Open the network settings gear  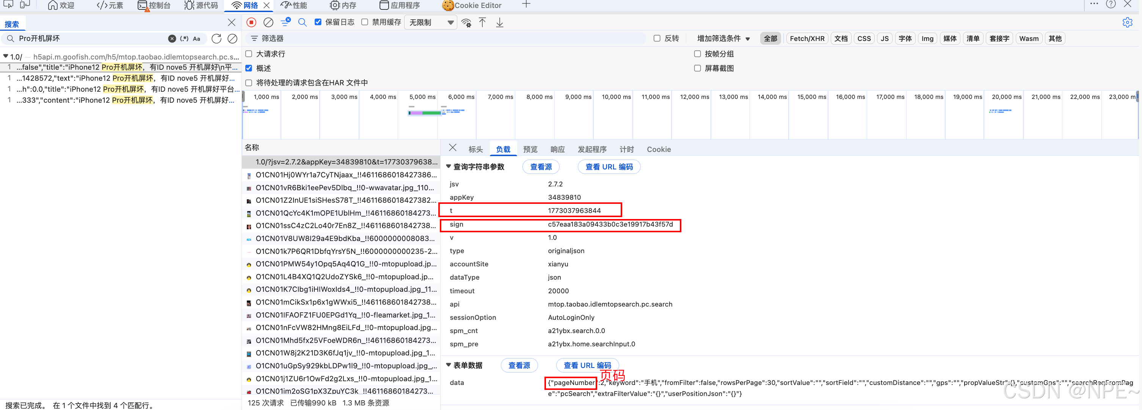pos(1127,22)
